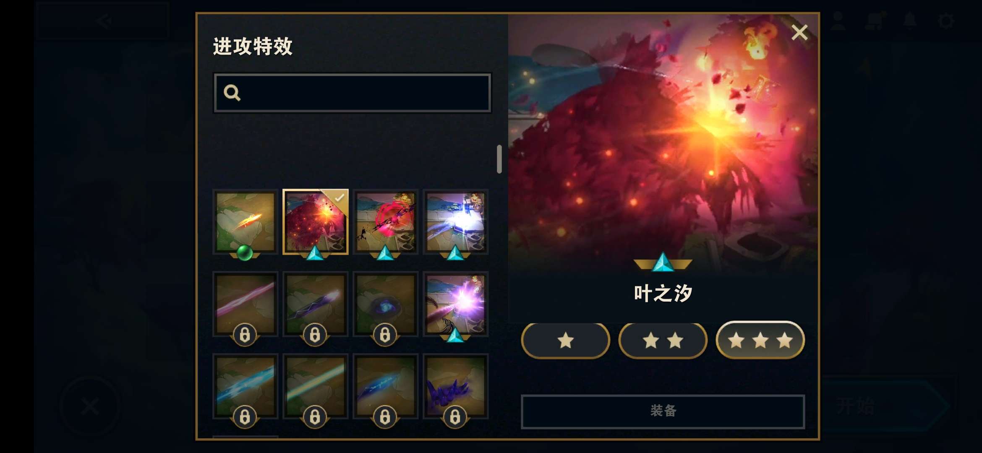The width and height of the screenshot is (982, 453).
Task: Close the 进攻特效 panel
Action: pyautogui.click(x=799, y=32)
